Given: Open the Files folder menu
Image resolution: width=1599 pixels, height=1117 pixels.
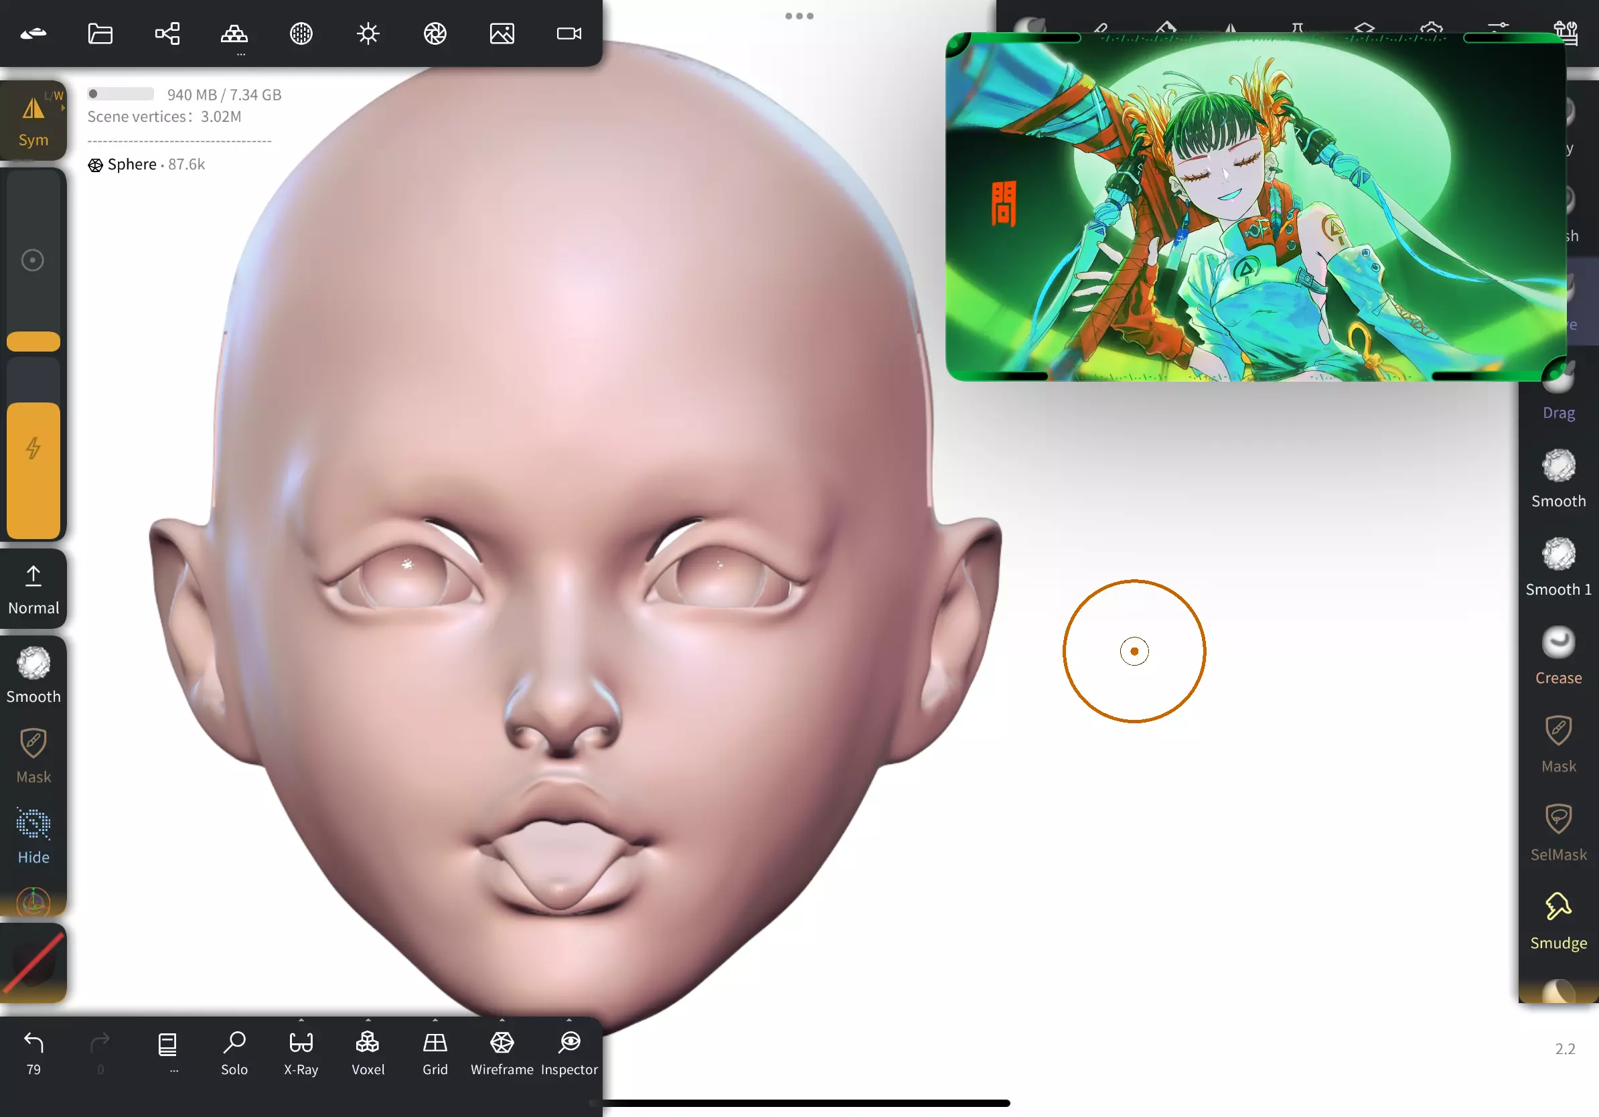Looking at the screenshot, I should click(x=100, y=33).
